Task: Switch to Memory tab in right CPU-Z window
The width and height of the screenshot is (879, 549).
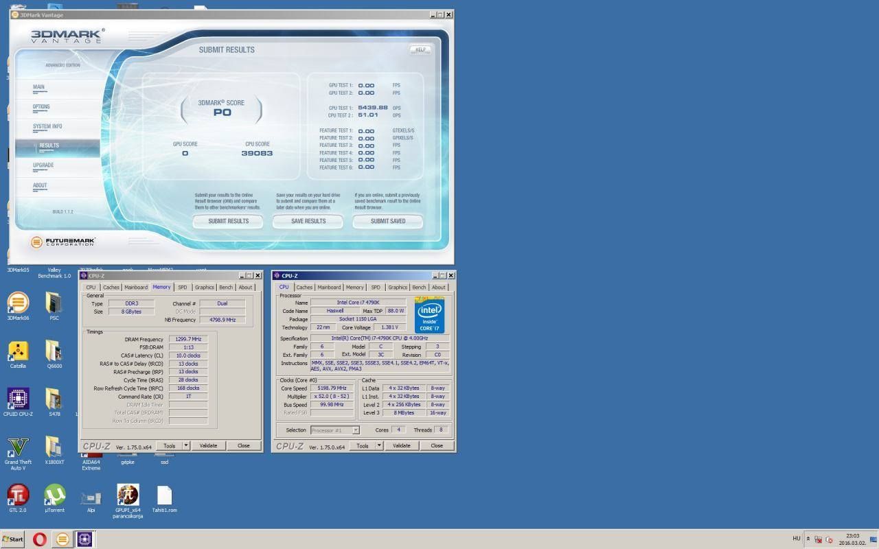Action: tap(354, 288)
